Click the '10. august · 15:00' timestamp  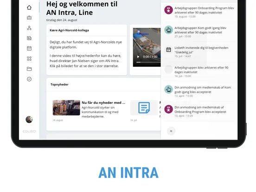click(185, 17)
